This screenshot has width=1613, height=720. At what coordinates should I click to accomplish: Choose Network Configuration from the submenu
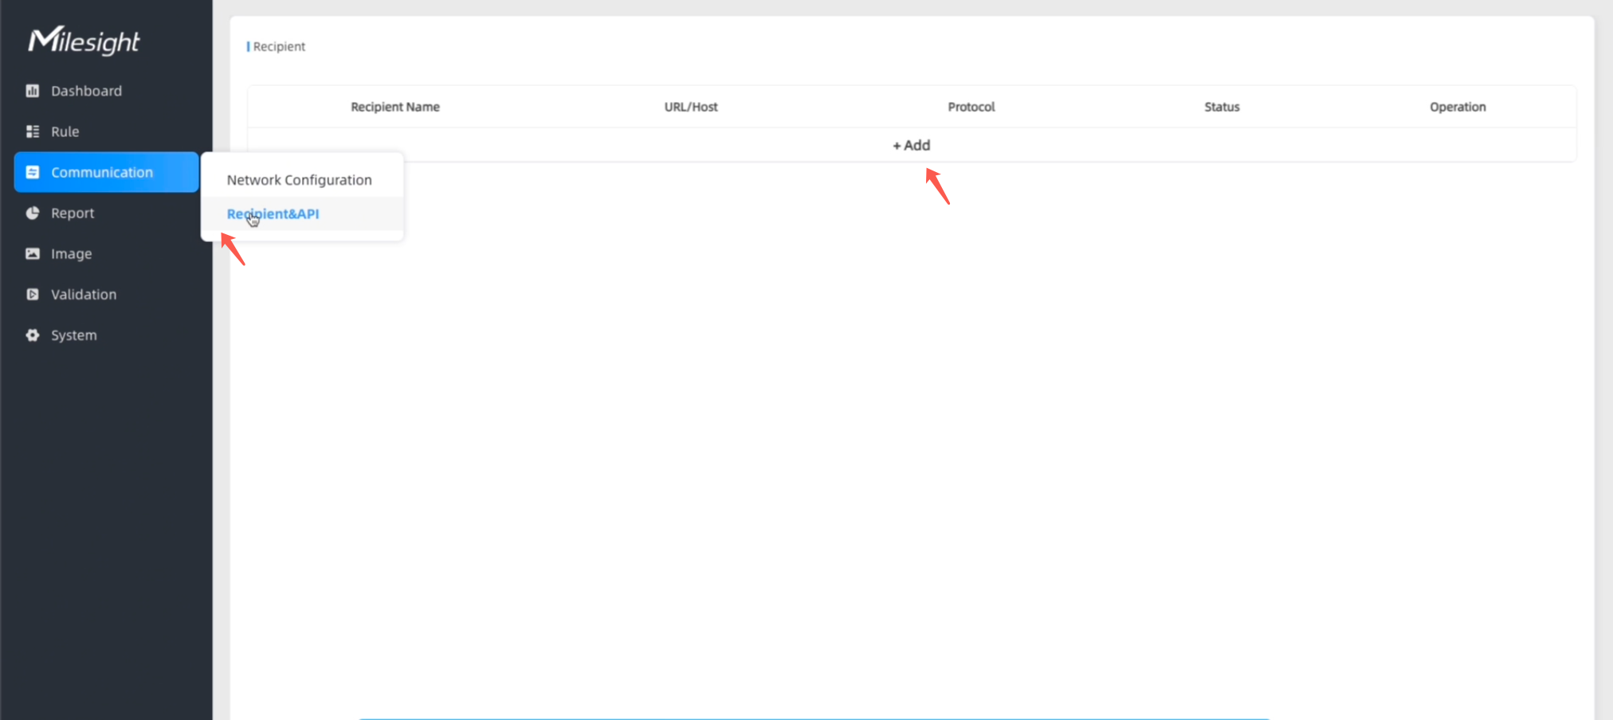coord(300,180)
